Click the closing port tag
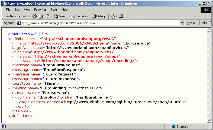The width and height of the screenshot is (213, 130). point(22,107)
